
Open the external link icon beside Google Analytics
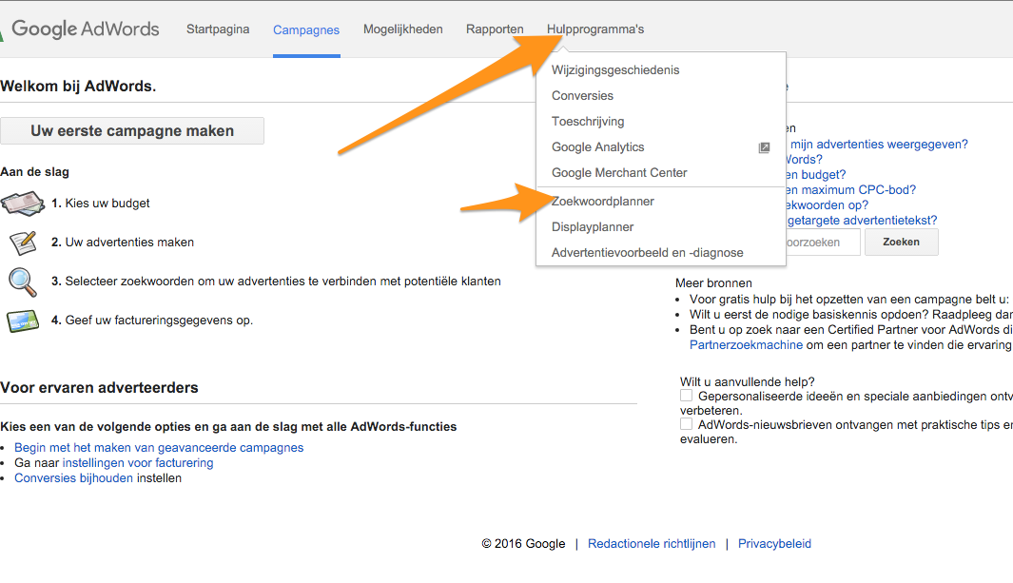coord(764,146)
